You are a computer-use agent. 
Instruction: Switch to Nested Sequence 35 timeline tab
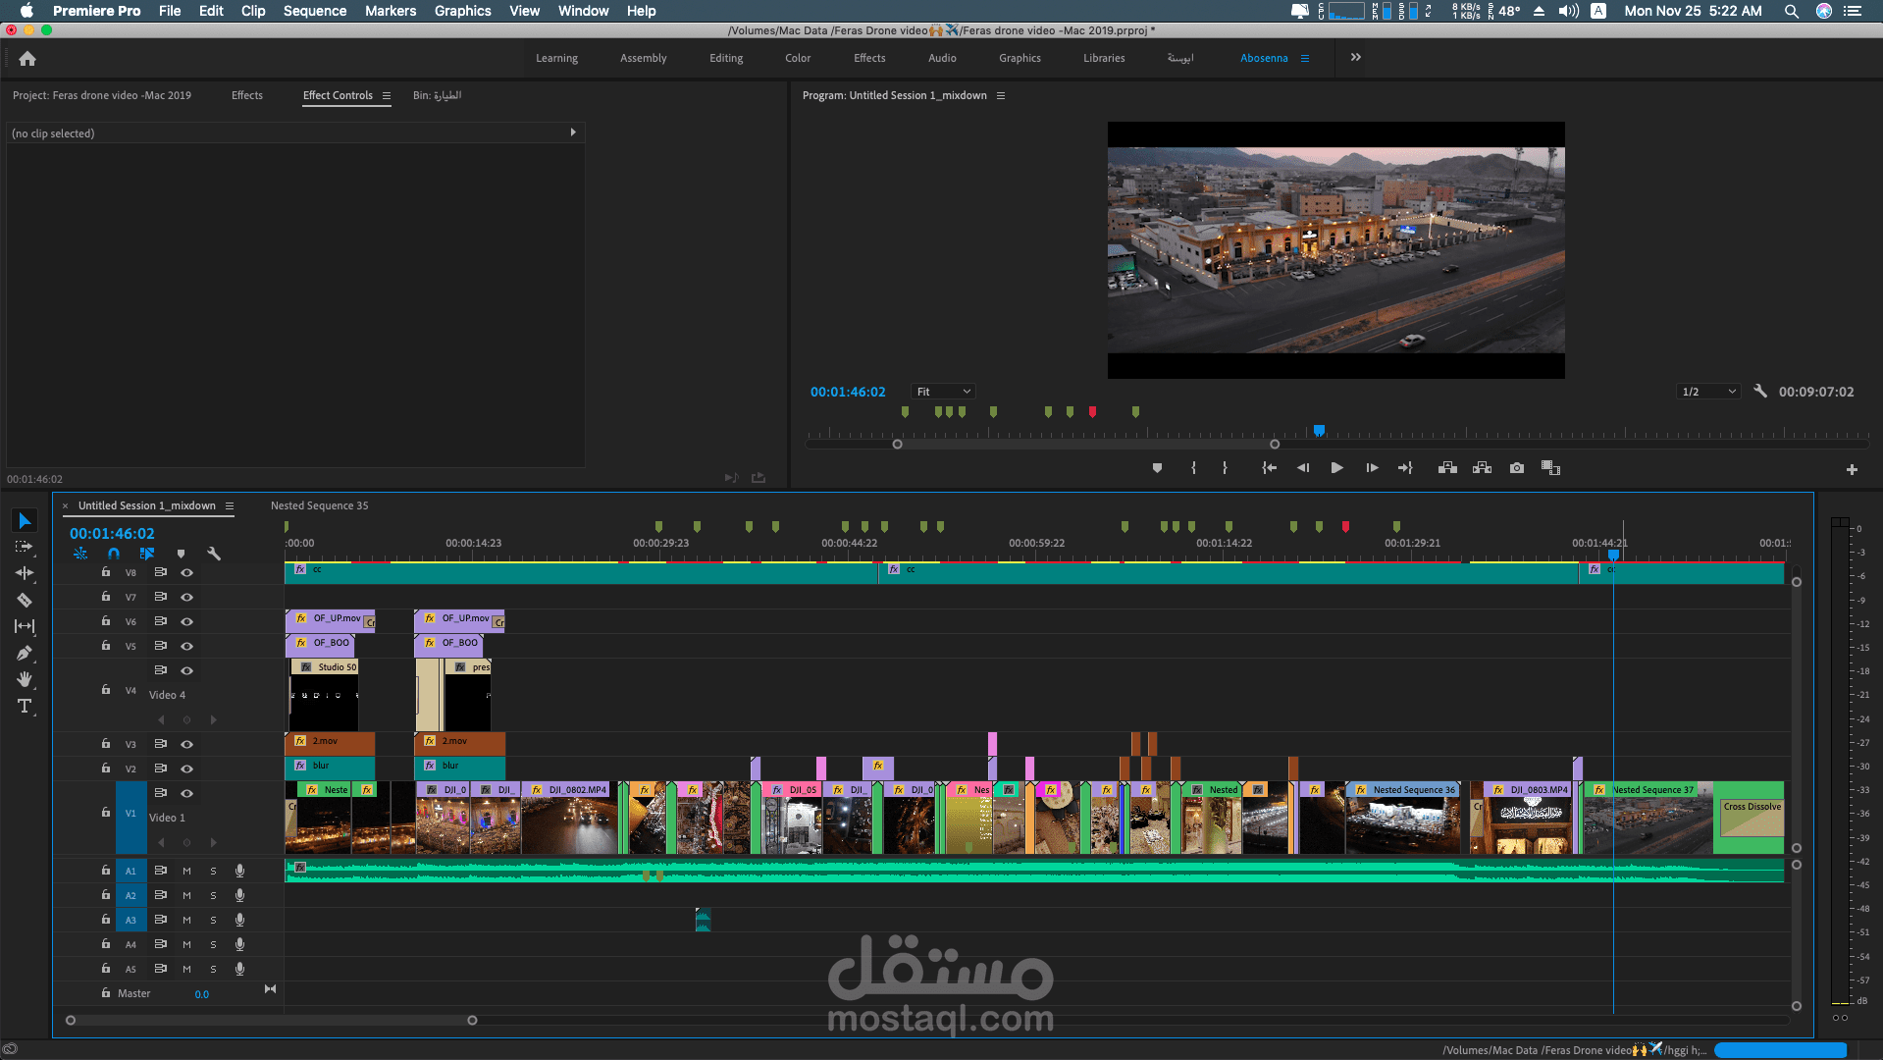click(x=320, y=505)
